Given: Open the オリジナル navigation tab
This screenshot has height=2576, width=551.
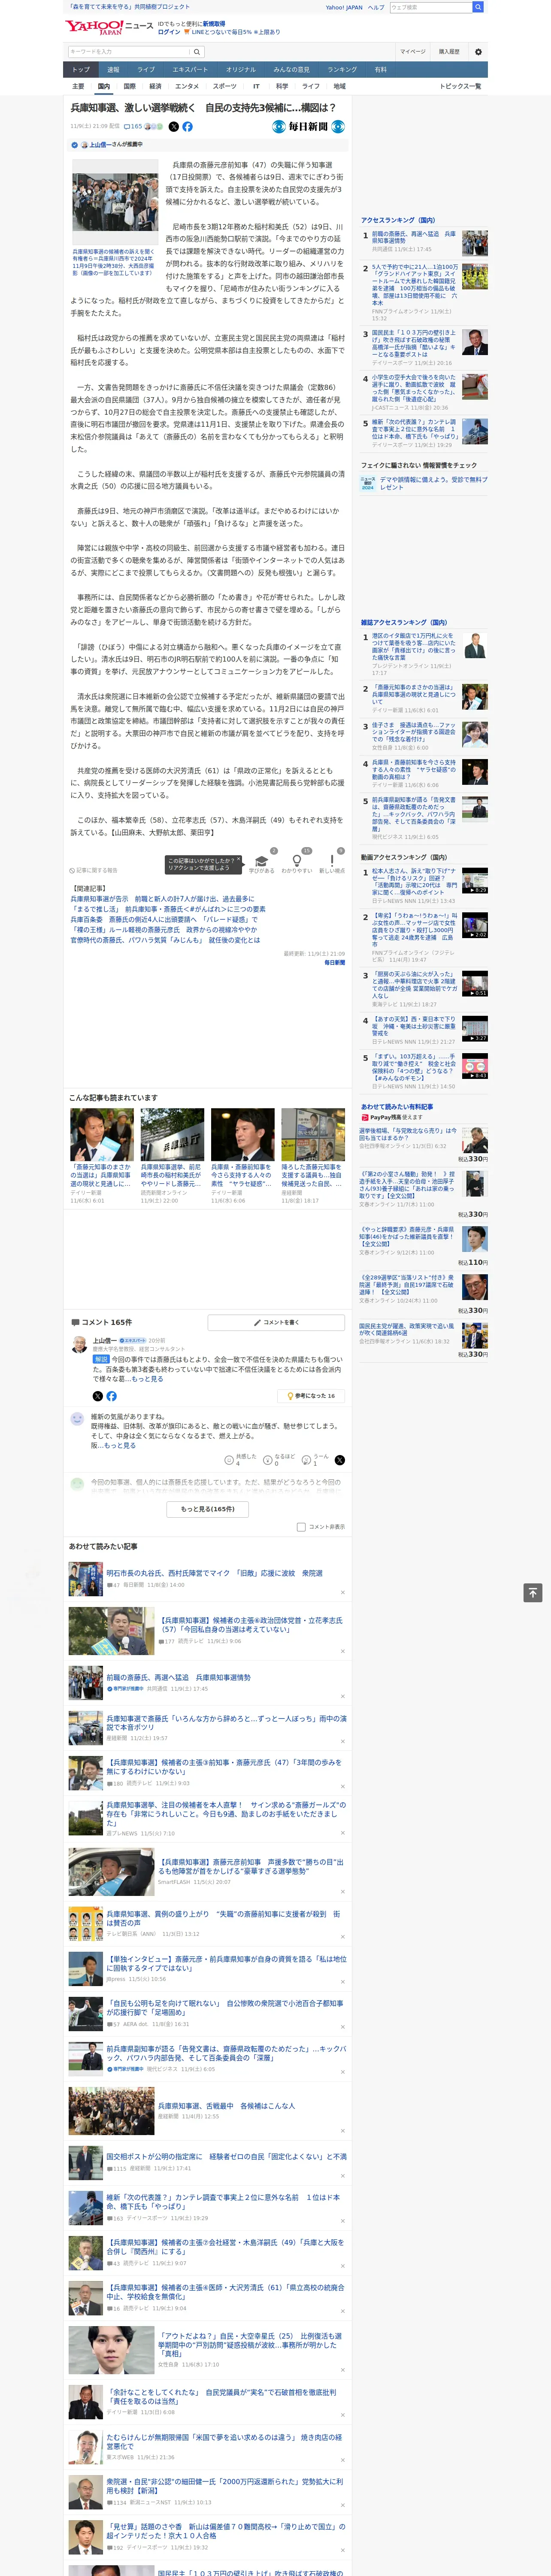Looking at the screenshot, I should [x=241, y=69].
